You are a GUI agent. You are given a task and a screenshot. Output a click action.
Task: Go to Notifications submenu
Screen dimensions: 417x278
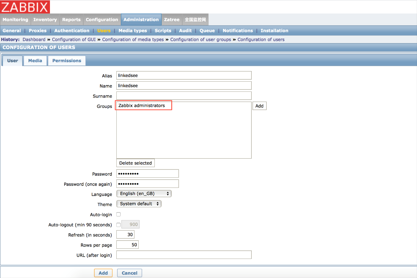pos(238,31)
